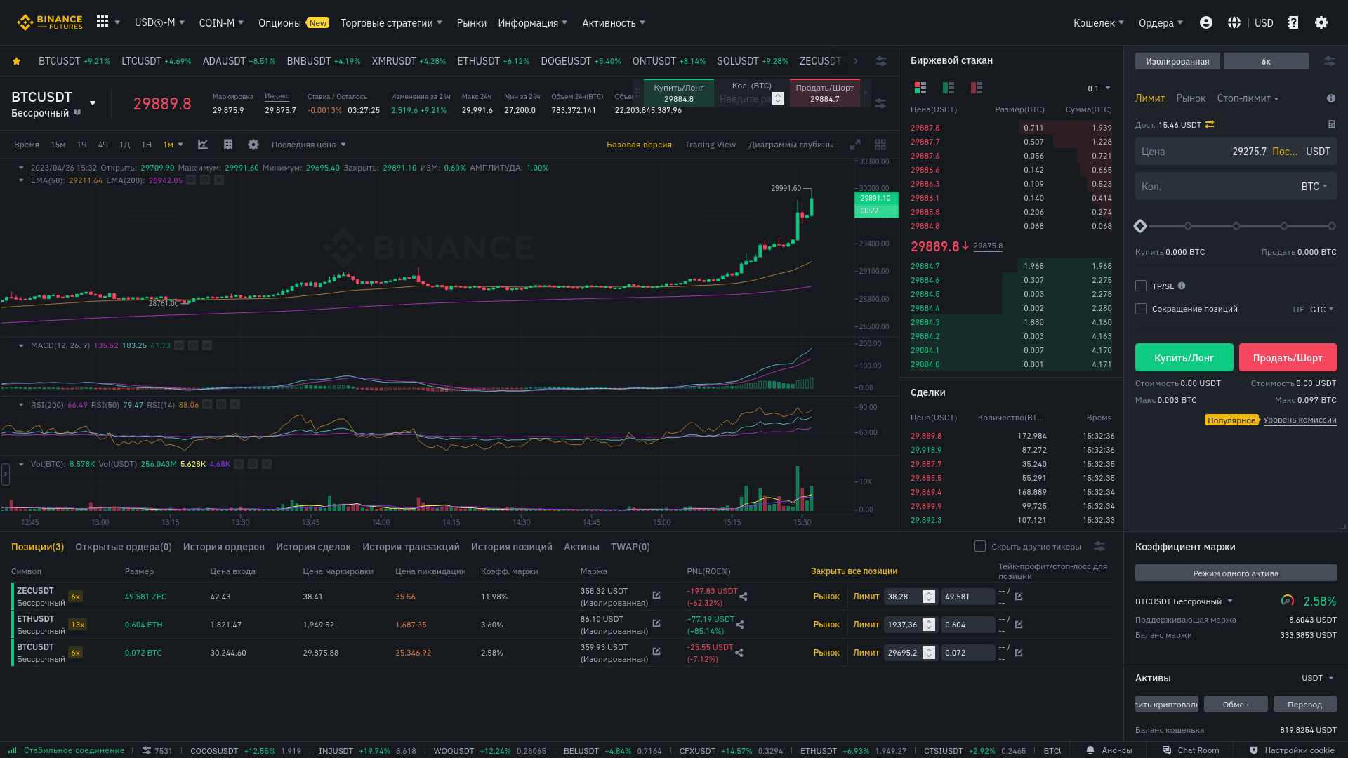Click the Изолированная margin mode button

[x=1177, y=61]
